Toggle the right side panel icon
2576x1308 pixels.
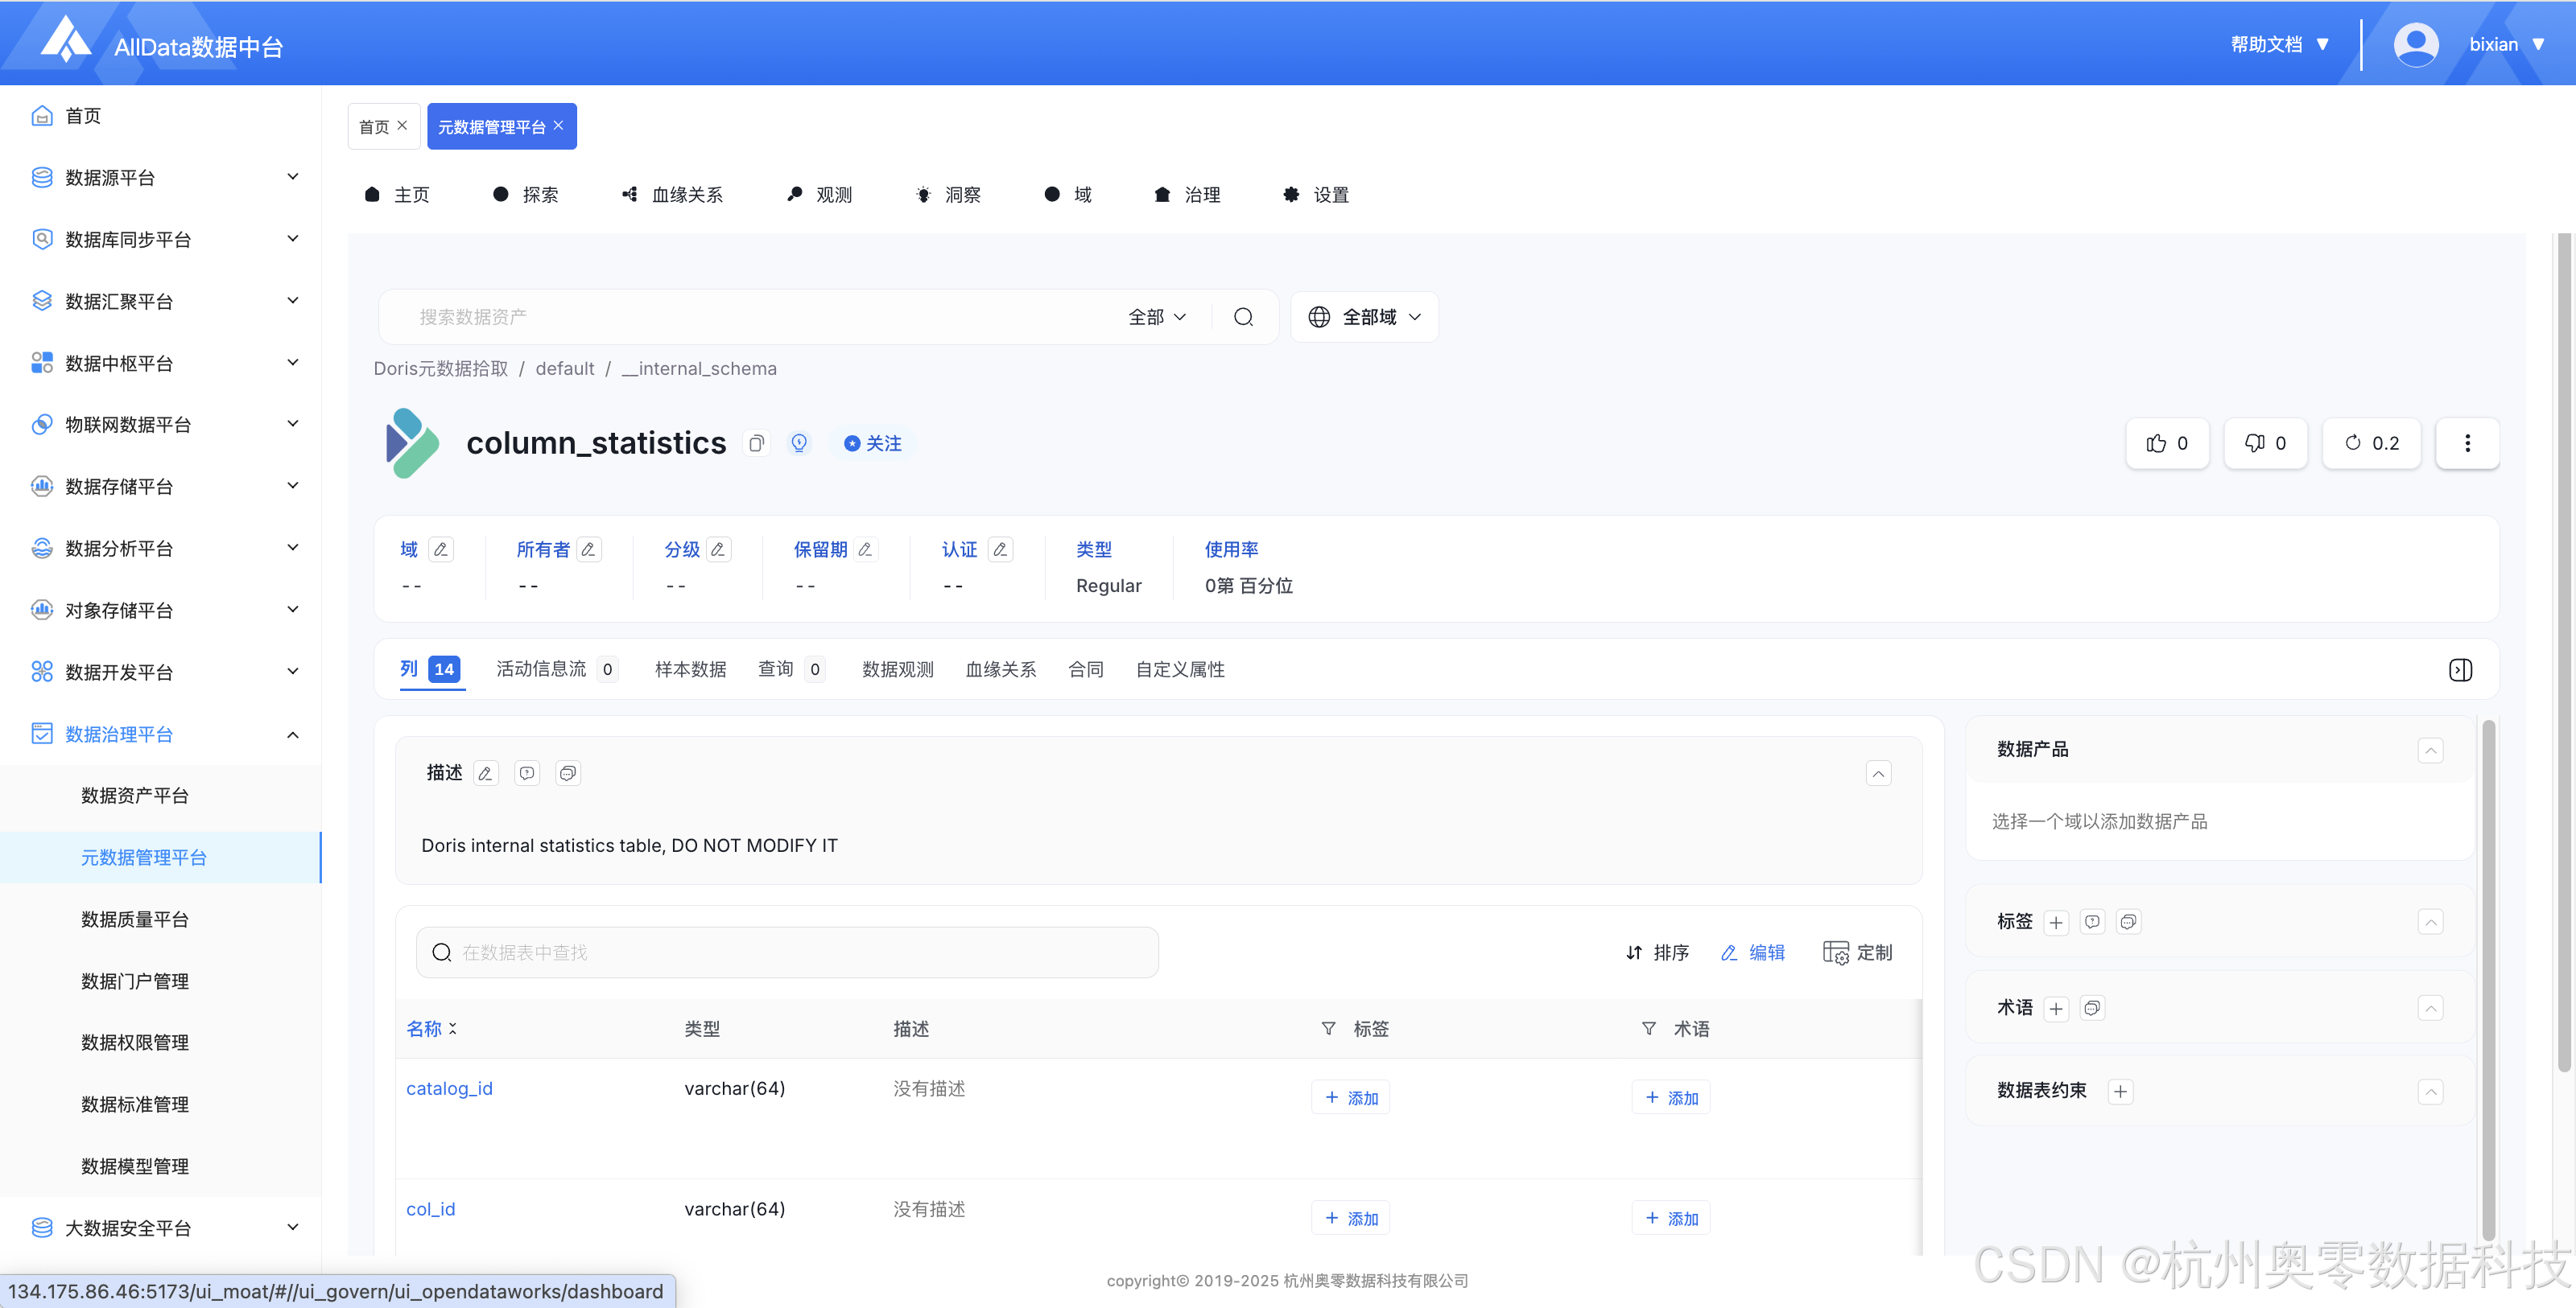click(x=2460, y=669)
